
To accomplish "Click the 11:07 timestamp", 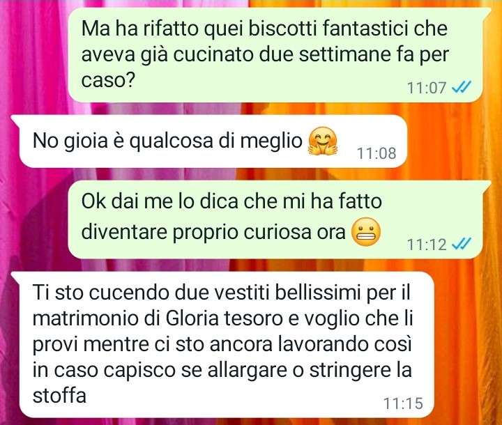I will [x=427, y=87].
